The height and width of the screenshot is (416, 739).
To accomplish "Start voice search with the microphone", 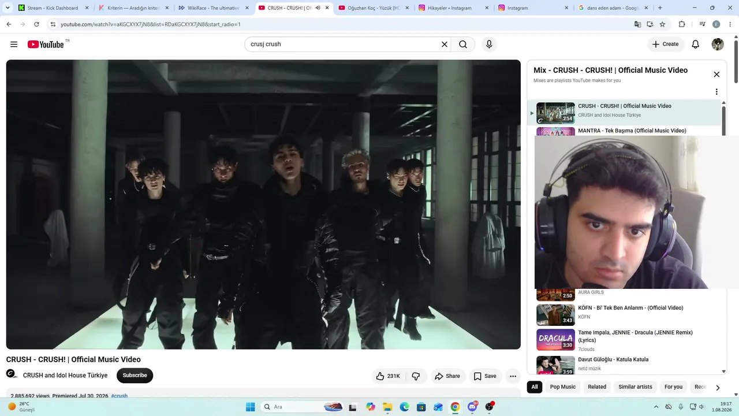I will tap(489, 44).
